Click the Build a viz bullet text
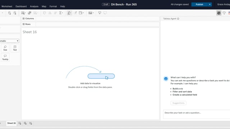Image resolution: width=230 pixels, height=129 pixels. 178,89
